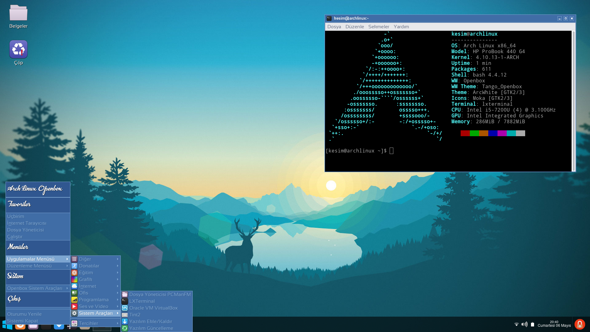590x332 pixels.
Task: Open Dosya Yöneticisi PCManFM
Action: click(x=160, y=294)
